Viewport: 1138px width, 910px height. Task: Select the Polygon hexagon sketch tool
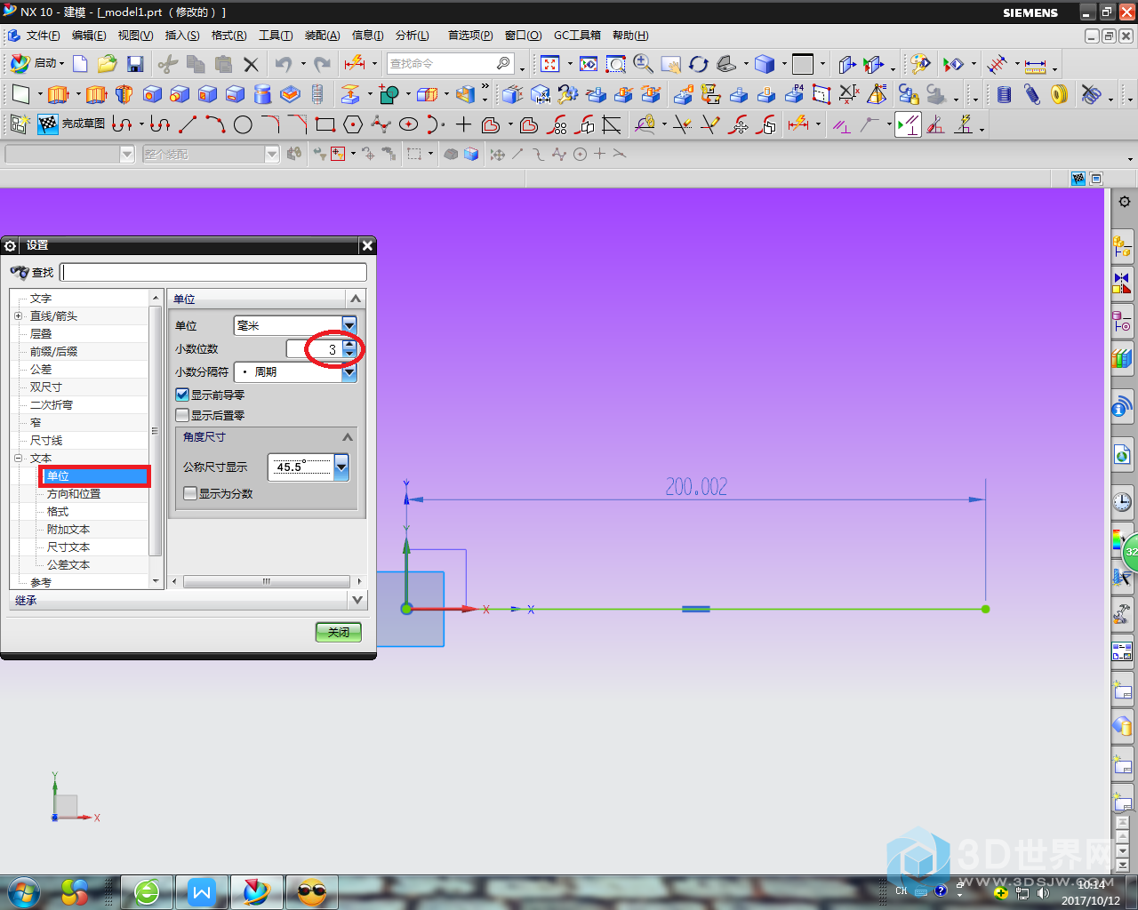click(353, 124)
